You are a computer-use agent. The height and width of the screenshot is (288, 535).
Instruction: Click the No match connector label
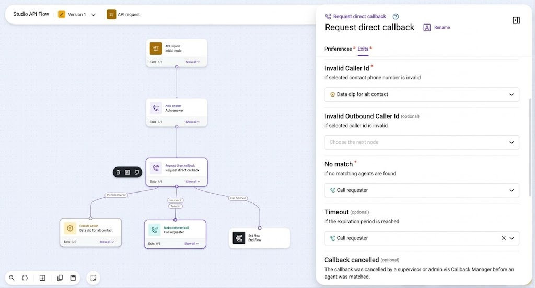(x=176, y=200)
